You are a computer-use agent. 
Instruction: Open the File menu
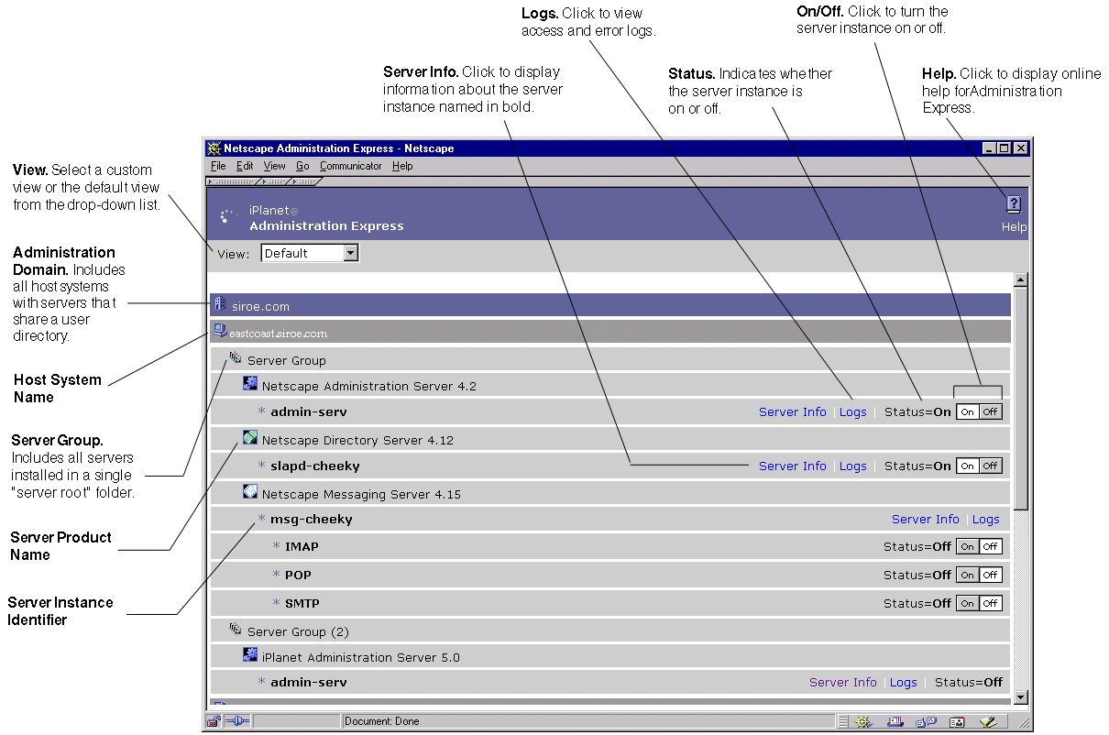tap(218, 166)
